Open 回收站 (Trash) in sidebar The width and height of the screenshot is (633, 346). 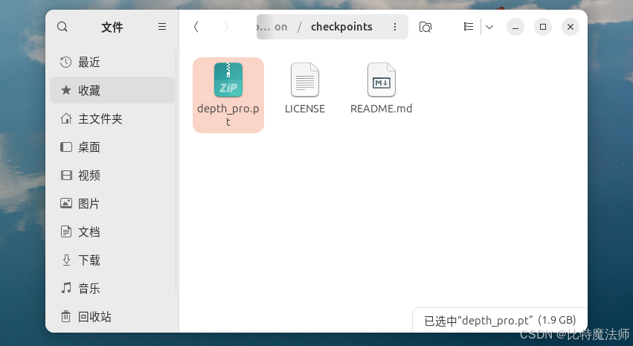click(x=112, y=316)
